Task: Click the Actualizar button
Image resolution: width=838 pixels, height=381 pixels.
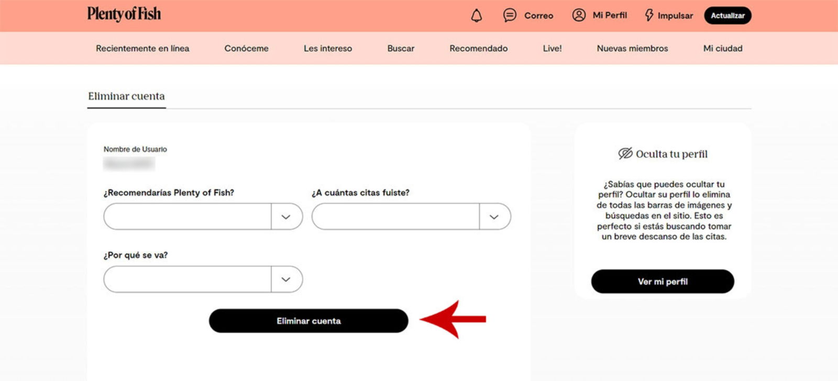Action: pyautogui.click(x=727, y=15)
